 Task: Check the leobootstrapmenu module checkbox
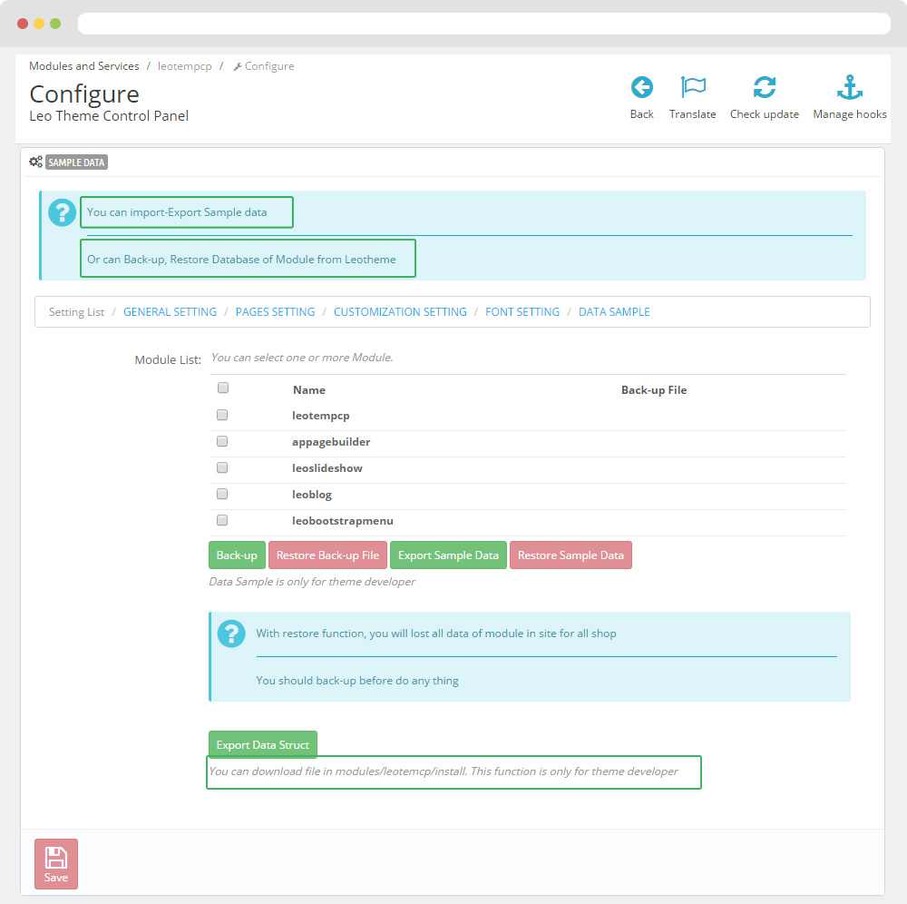(x=222, y=520)
